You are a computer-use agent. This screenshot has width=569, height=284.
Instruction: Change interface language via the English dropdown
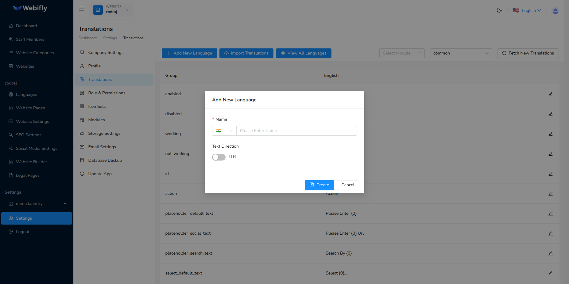[529, 10]
